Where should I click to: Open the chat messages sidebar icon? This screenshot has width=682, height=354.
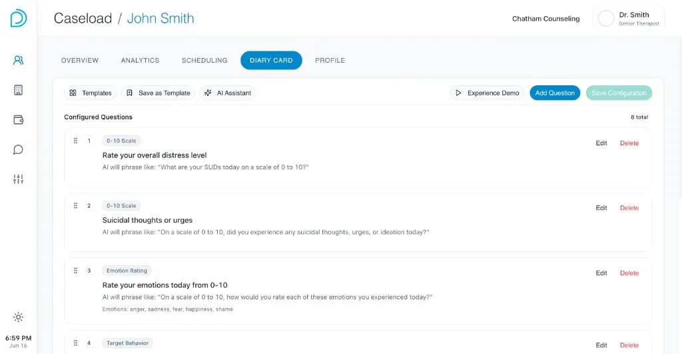pyautogui.click(x=18, y=150)
